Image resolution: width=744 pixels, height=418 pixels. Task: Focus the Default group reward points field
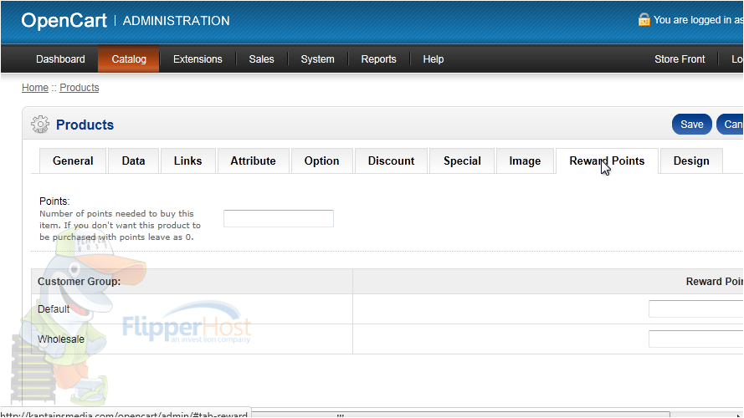[695, 309]
